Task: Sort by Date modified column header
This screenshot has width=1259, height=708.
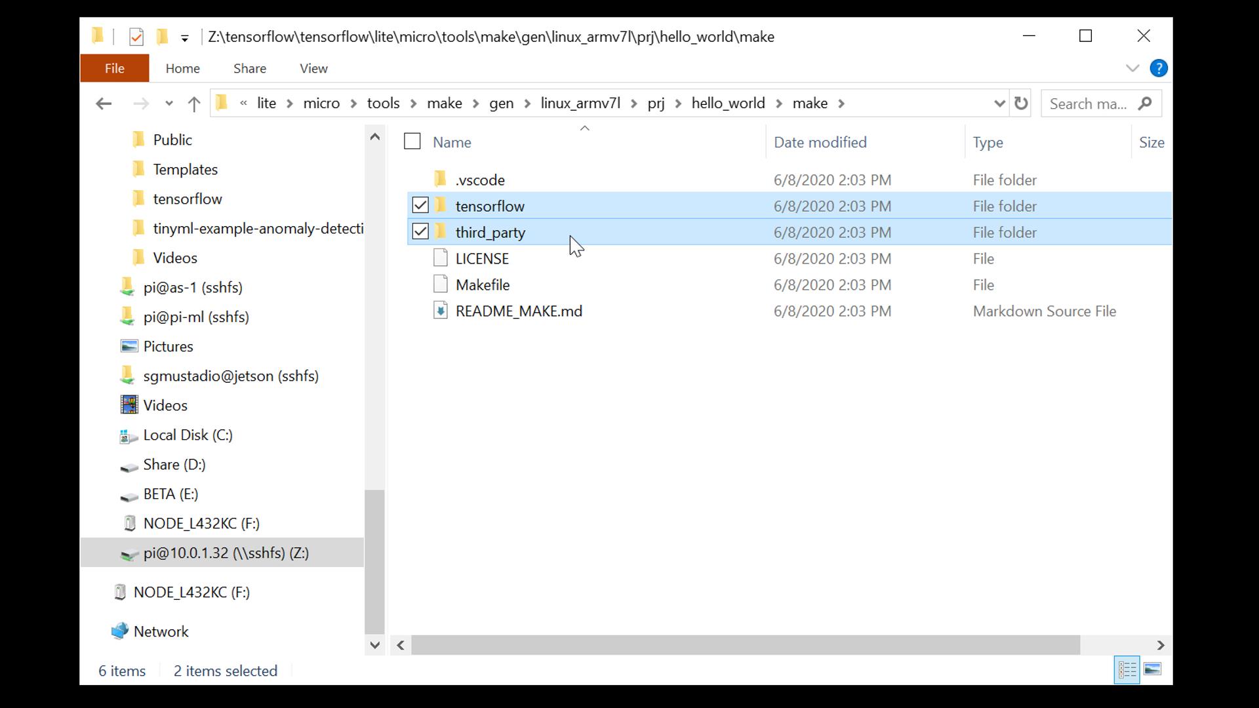Action: pyautogui.click(x=820, y=142)
